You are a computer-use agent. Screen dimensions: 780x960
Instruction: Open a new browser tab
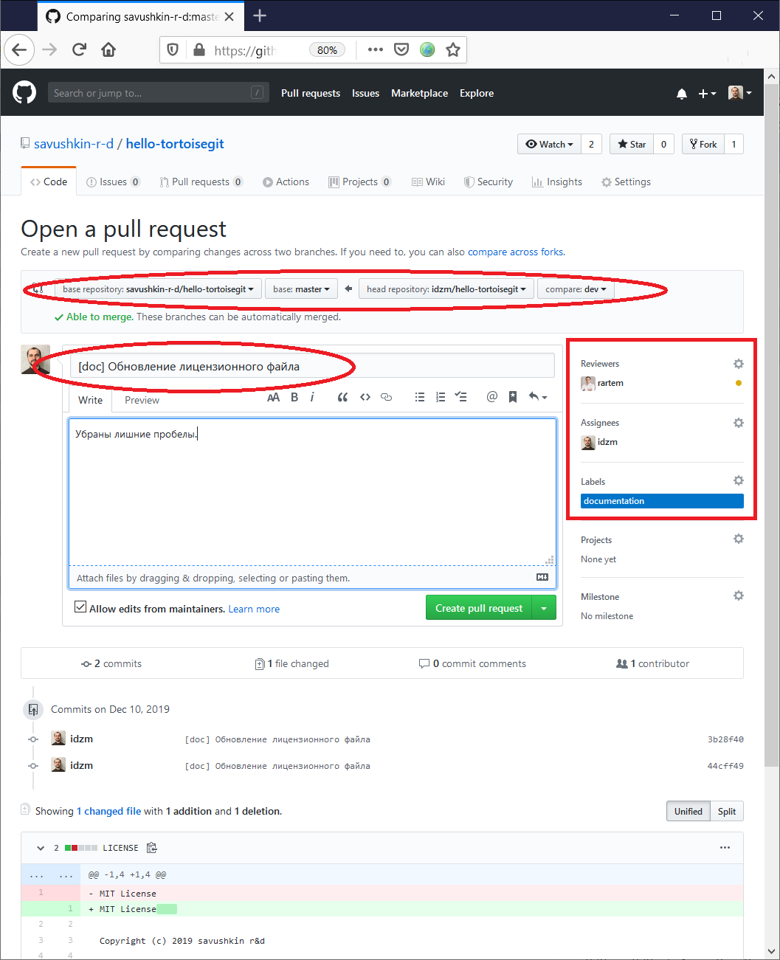pyautogui.click(x=260, y=15)
